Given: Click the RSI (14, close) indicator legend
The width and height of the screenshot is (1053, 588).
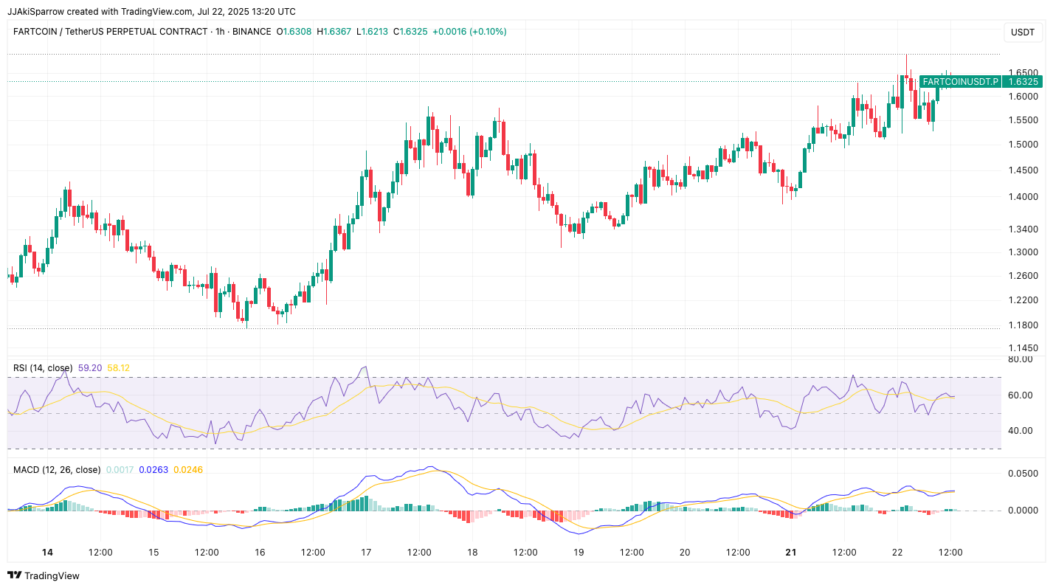Looking at the screenshot, I should click(43, 367).
